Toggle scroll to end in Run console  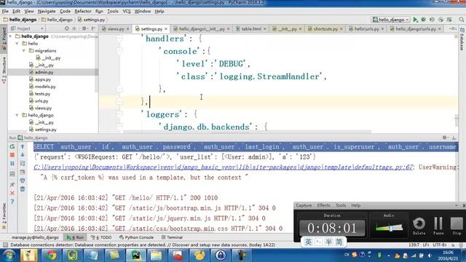23,172
